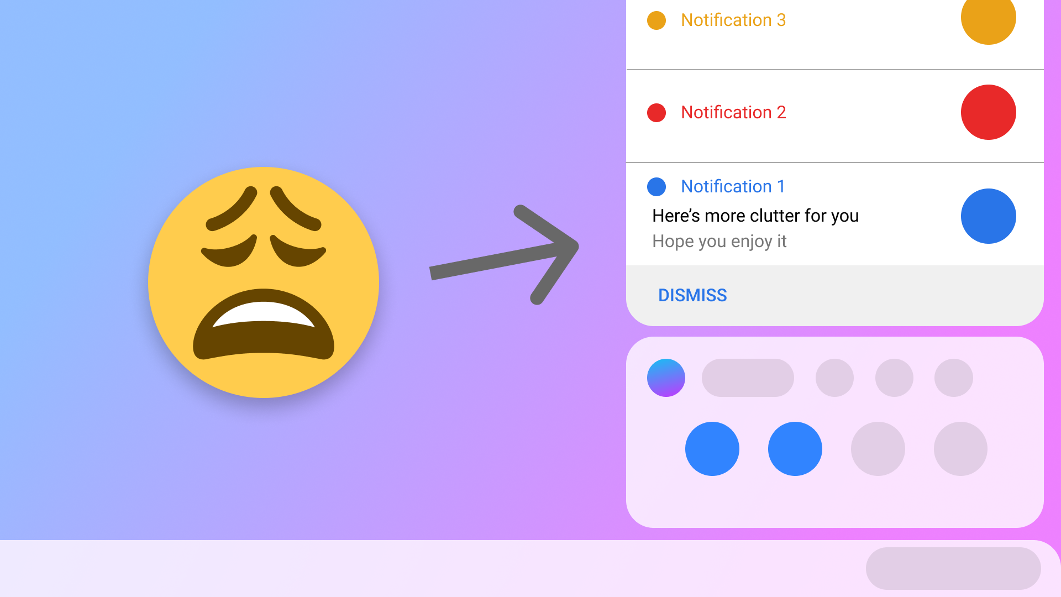The height and width of the screenshot is (597, 1061).
Task: Open the Notification 3 title text
Action: click(x=733, y=20)
